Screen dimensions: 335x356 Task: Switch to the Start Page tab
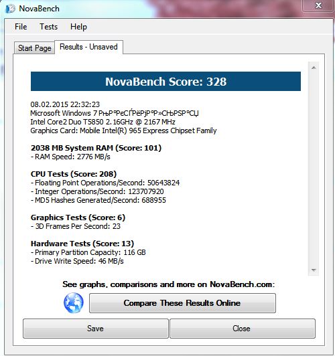[35, 48]
